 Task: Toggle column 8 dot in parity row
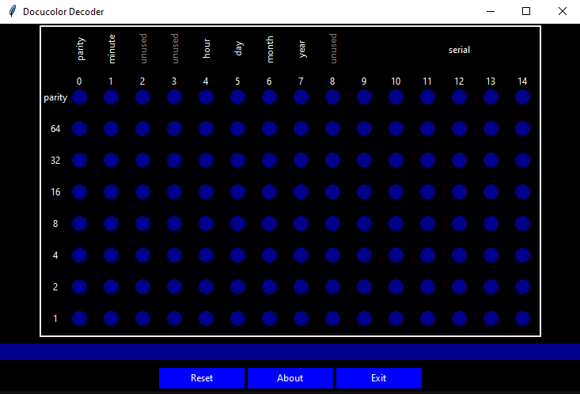tap(332, 97)
